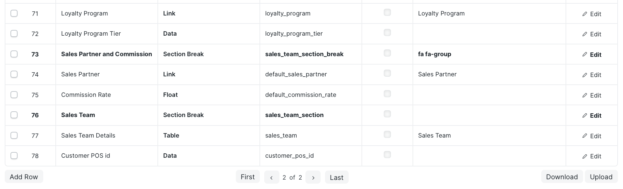Screen dimensions: 623x189
Task: Click the Download button
Action: tap(562, 177)
